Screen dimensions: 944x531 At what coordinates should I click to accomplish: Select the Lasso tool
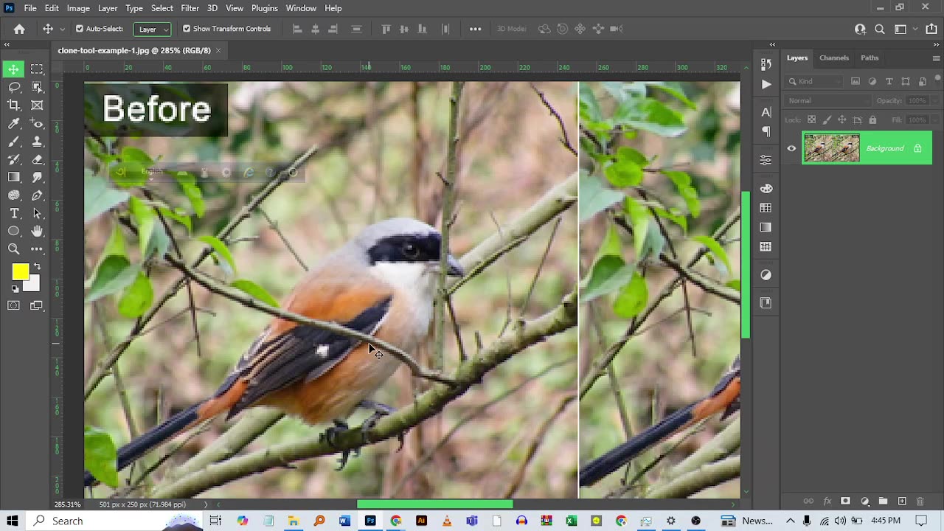13,87
